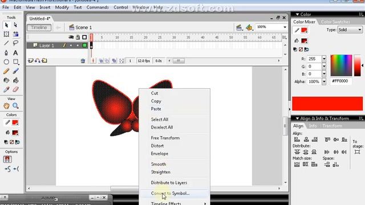The image size is (365, 205).
Task: Open the stage zoom 100% dropdown
Action: 285,27
